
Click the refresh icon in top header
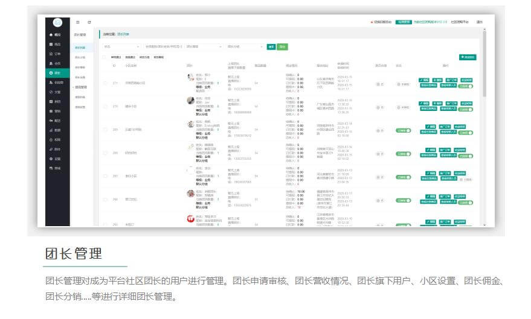(x=89, y=22)
